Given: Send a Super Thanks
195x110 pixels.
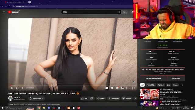Looking at the screenshot, I should tap(127, 98).
